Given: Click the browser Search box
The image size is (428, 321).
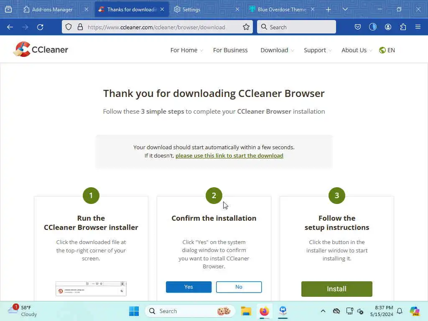Looking at the screenshot, I should click(296, 27).
